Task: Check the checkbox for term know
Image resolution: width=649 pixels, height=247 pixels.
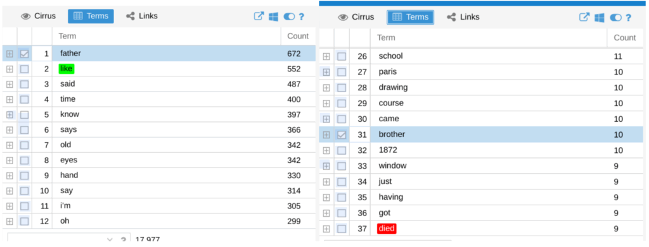Action: click(x=25, y=114)
